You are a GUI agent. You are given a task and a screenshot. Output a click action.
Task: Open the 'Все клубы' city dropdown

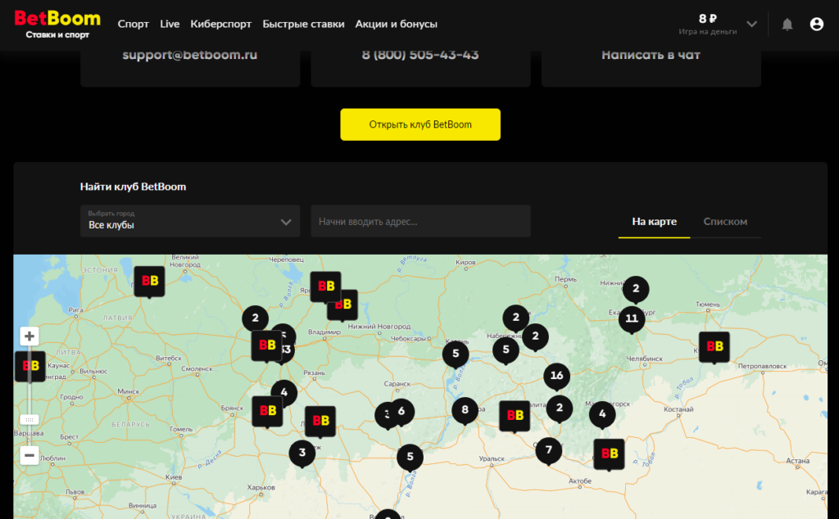point(190,221)
